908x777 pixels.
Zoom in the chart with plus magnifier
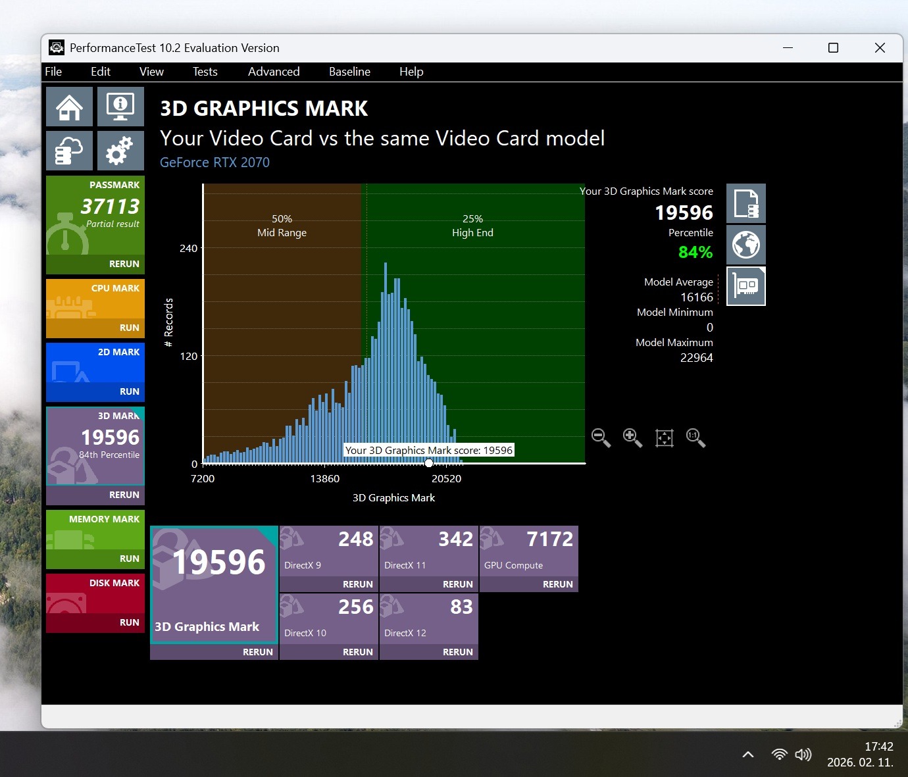632,438
